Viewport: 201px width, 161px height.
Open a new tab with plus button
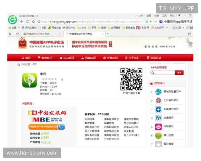pos(108,34)
